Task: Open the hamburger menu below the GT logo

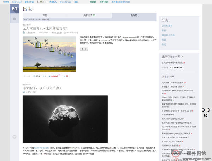Action: (x=14, y=18)
